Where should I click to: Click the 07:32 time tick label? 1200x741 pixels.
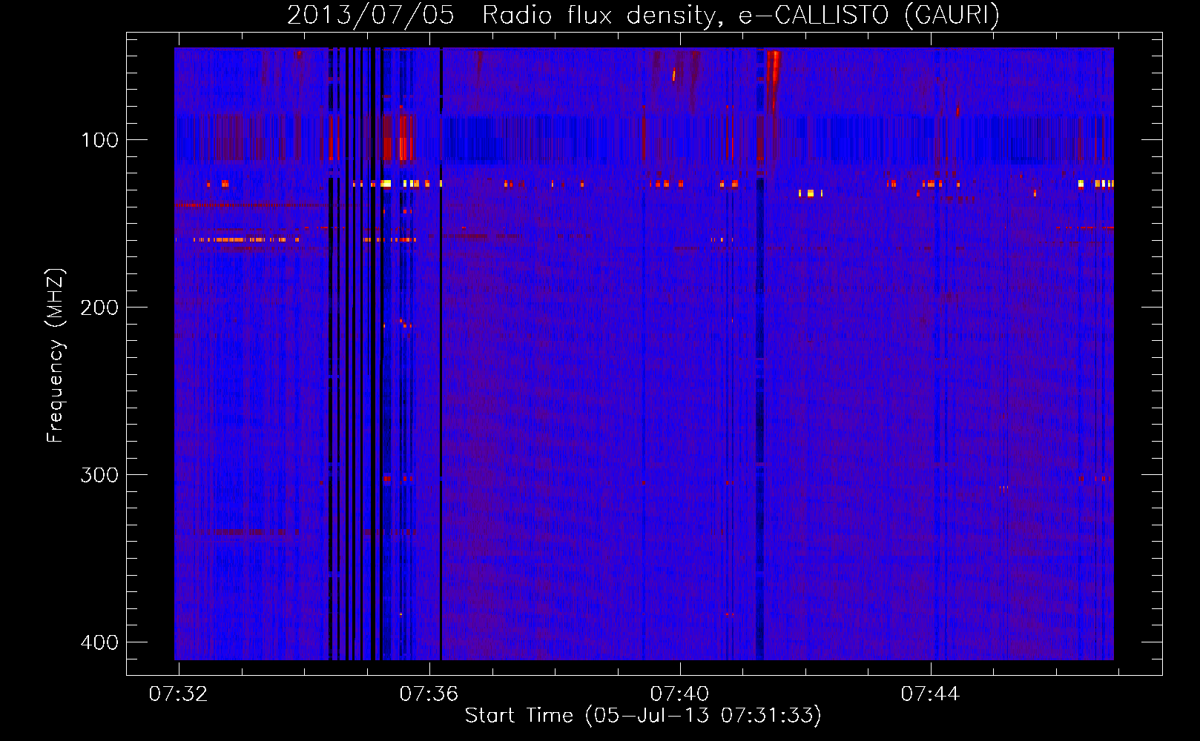(x=178, y=694)
